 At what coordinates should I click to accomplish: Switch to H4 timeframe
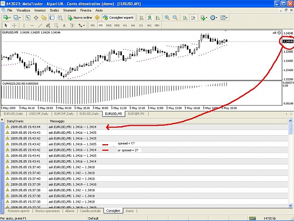click(133, 25)
